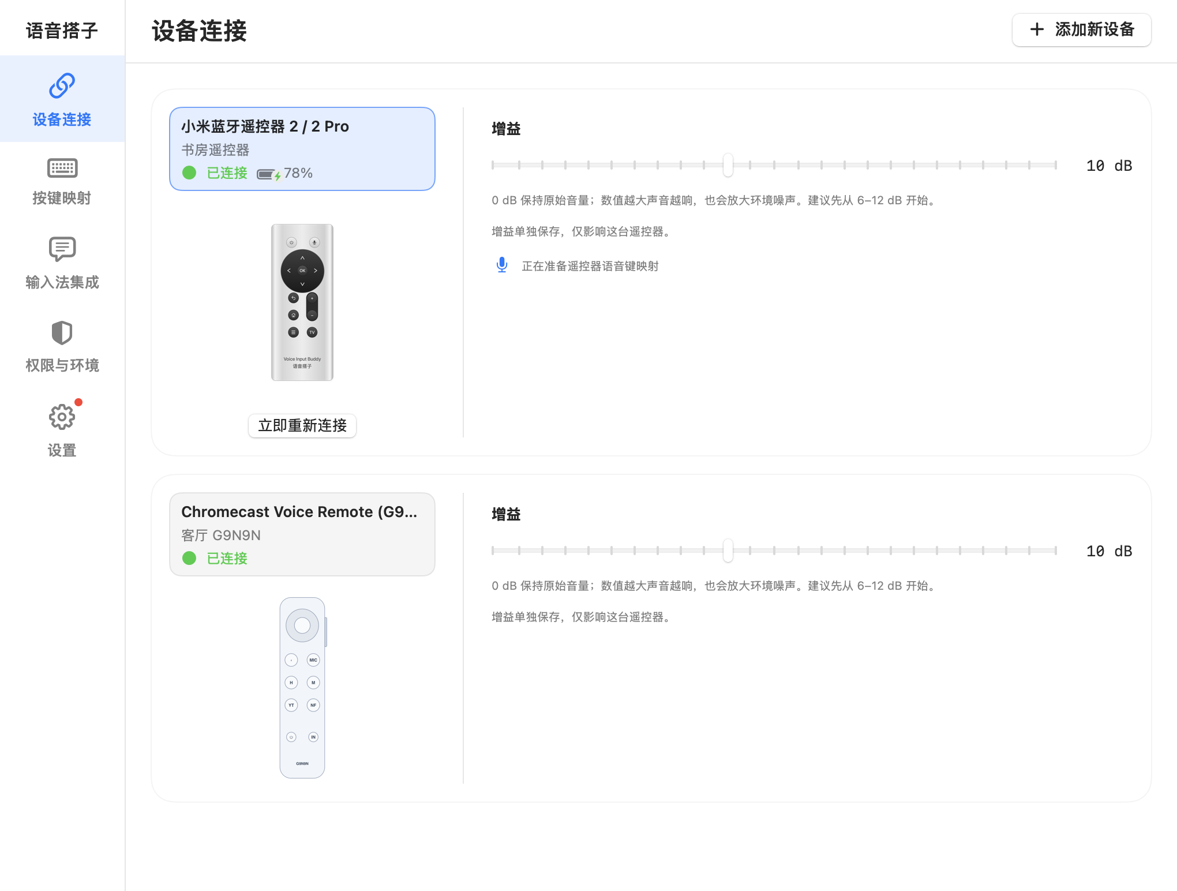Select the 小米蓝牙遥控器 2 / 2 Pro device card
Screen dimensions: 1177x891
coord(302,149)
